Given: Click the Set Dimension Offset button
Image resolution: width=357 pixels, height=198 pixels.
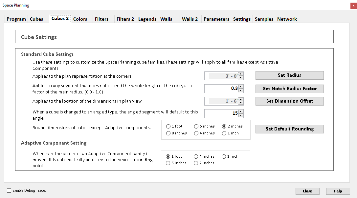Looking at the screenshot, I should [289, 101].
